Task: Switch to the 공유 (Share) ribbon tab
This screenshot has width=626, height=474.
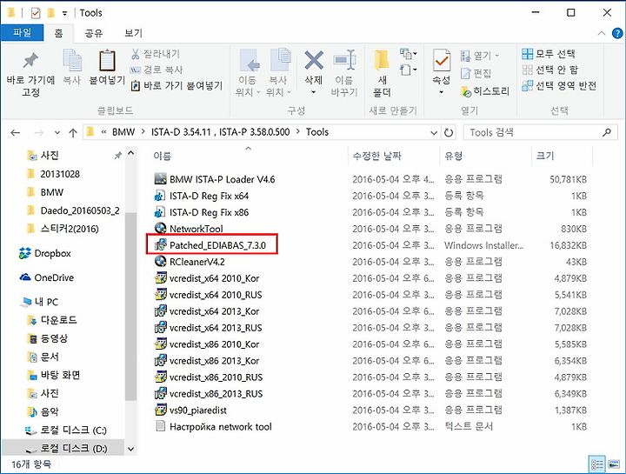Action: pos(94,33)
